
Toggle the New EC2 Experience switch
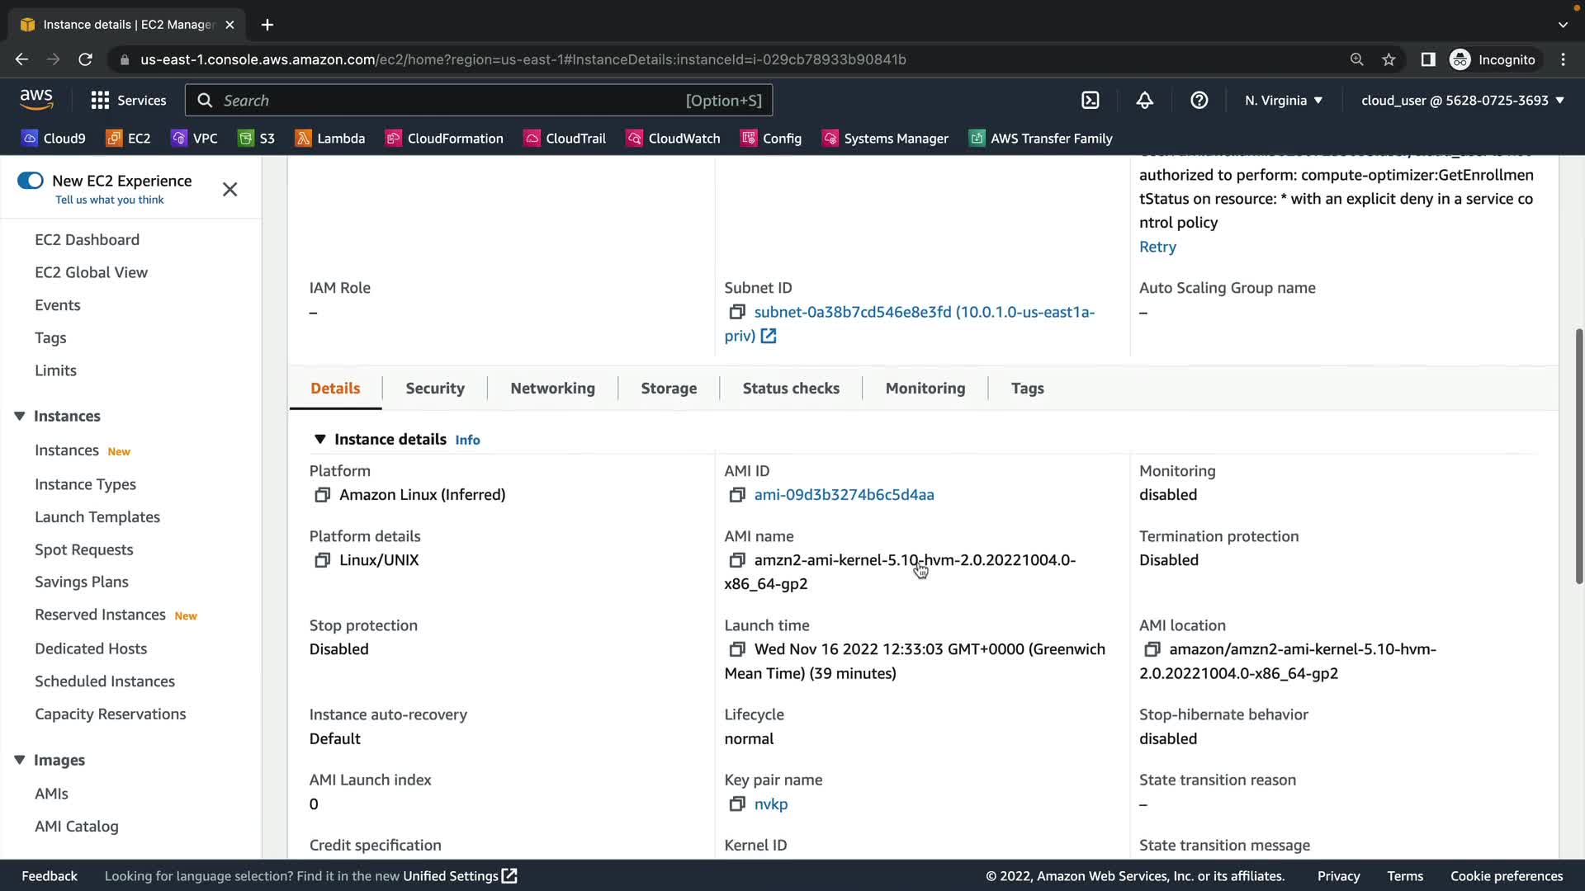[31, 181]
